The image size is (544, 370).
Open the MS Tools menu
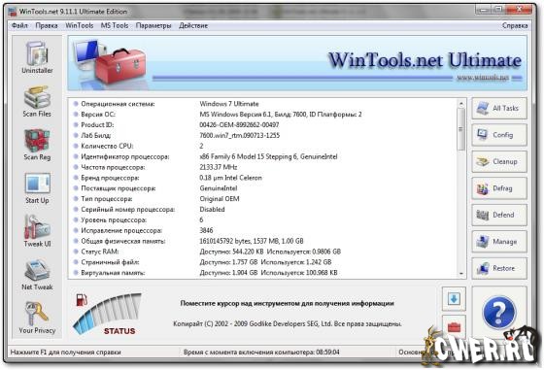coord(115,25)
